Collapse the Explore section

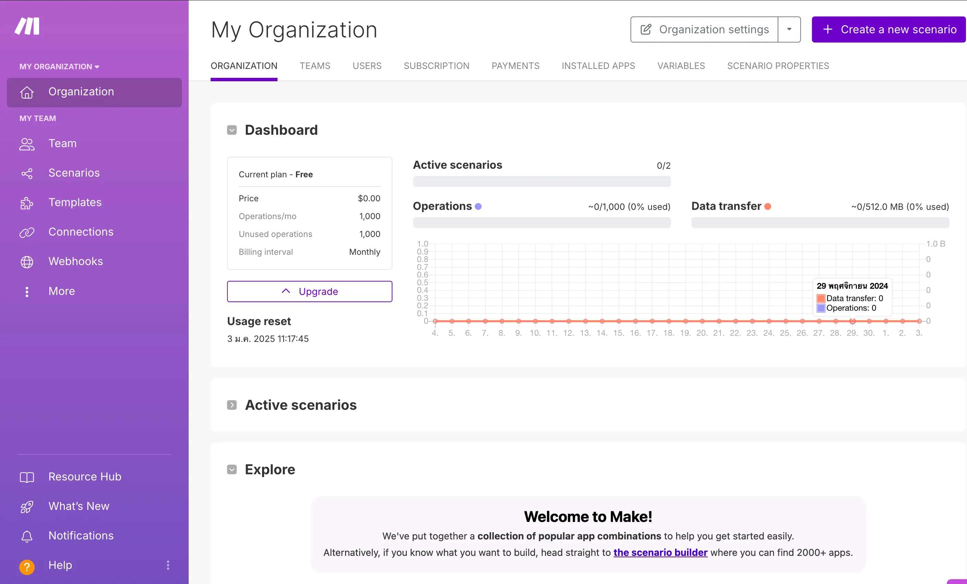coord(232,469)
